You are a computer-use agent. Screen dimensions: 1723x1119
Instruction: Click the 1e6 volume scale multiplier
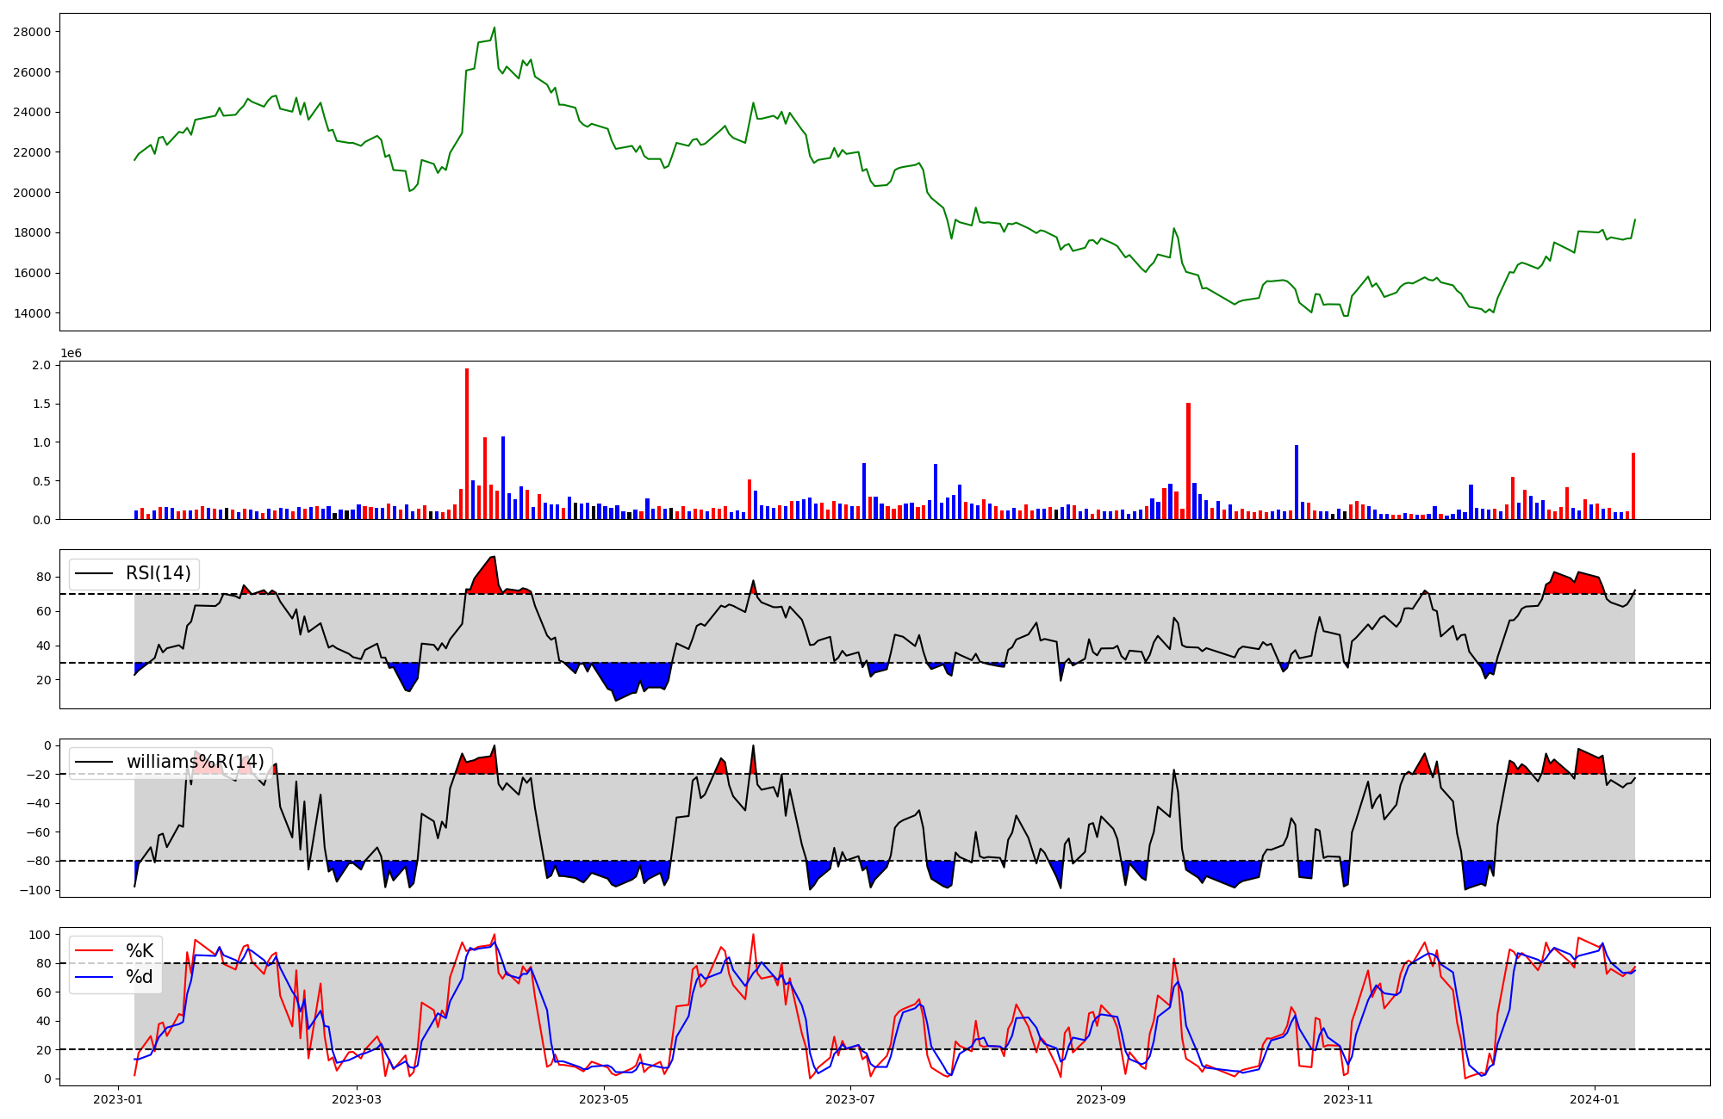[71, 354]
